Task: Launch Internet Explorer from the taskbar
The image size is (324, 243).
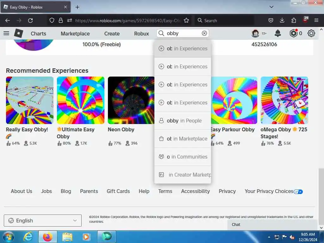Action: 28,237
